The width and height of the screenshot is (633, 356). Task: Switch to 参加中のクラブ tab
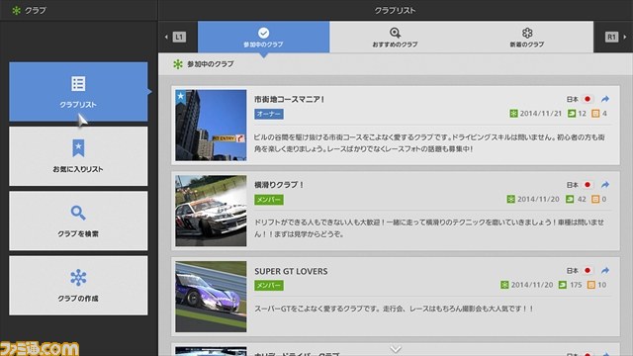[264, 38]
